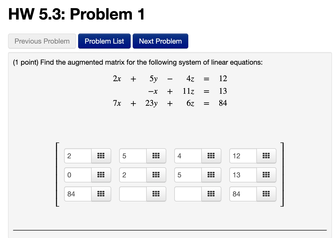Open math keypad beside the top-left entry containing 2
Image resolution: width=333 pixels, height=238 pixels.
tap(101, 156)
